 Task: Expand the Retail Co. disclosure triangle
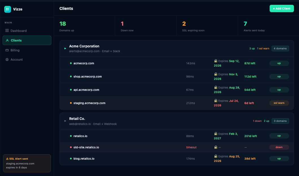(65, 121)
